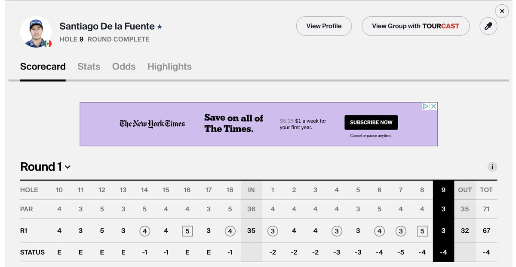Open the Odds tab
Screen dimensions: 516x267
[x=124, y=67]
